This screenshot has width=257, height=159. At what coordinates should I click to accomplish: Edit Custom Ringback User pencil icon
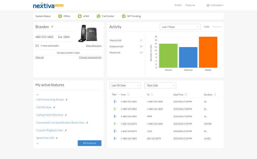66,130
